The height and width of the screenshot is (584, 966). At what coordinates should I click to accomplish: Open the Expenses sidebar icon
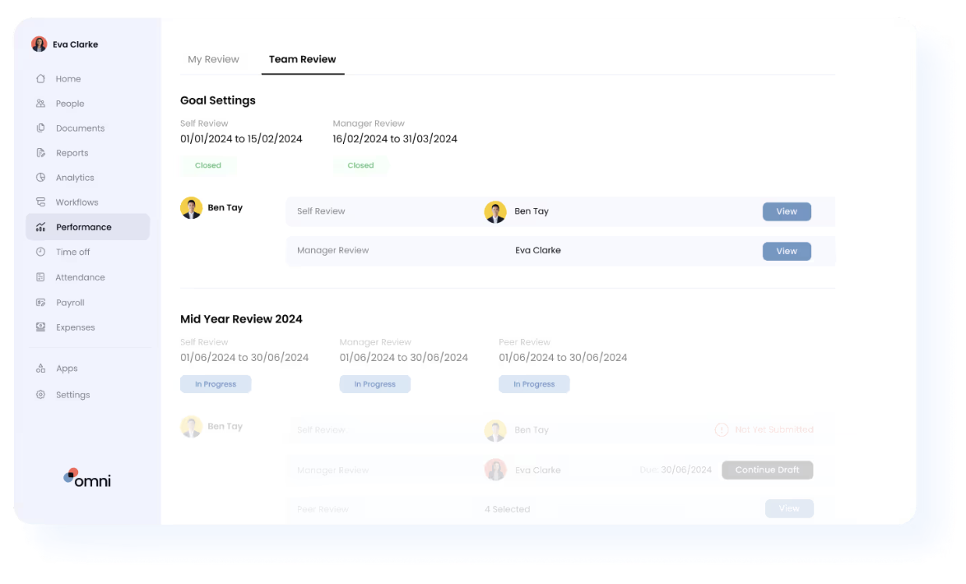[40, 327]
